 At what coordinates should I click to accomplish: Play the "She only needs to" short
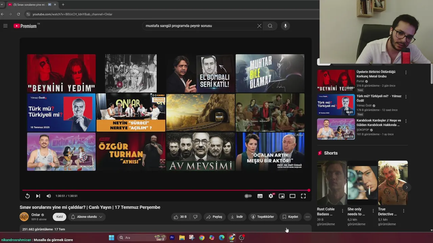[x=362, y=183]
